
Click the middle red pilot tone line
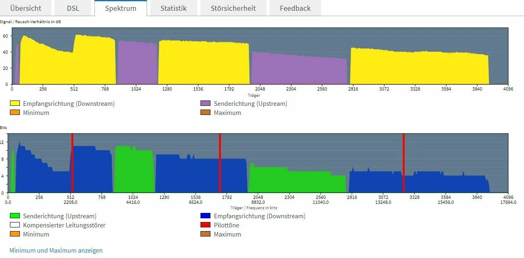pyautogui.click(x=220, y=163)
